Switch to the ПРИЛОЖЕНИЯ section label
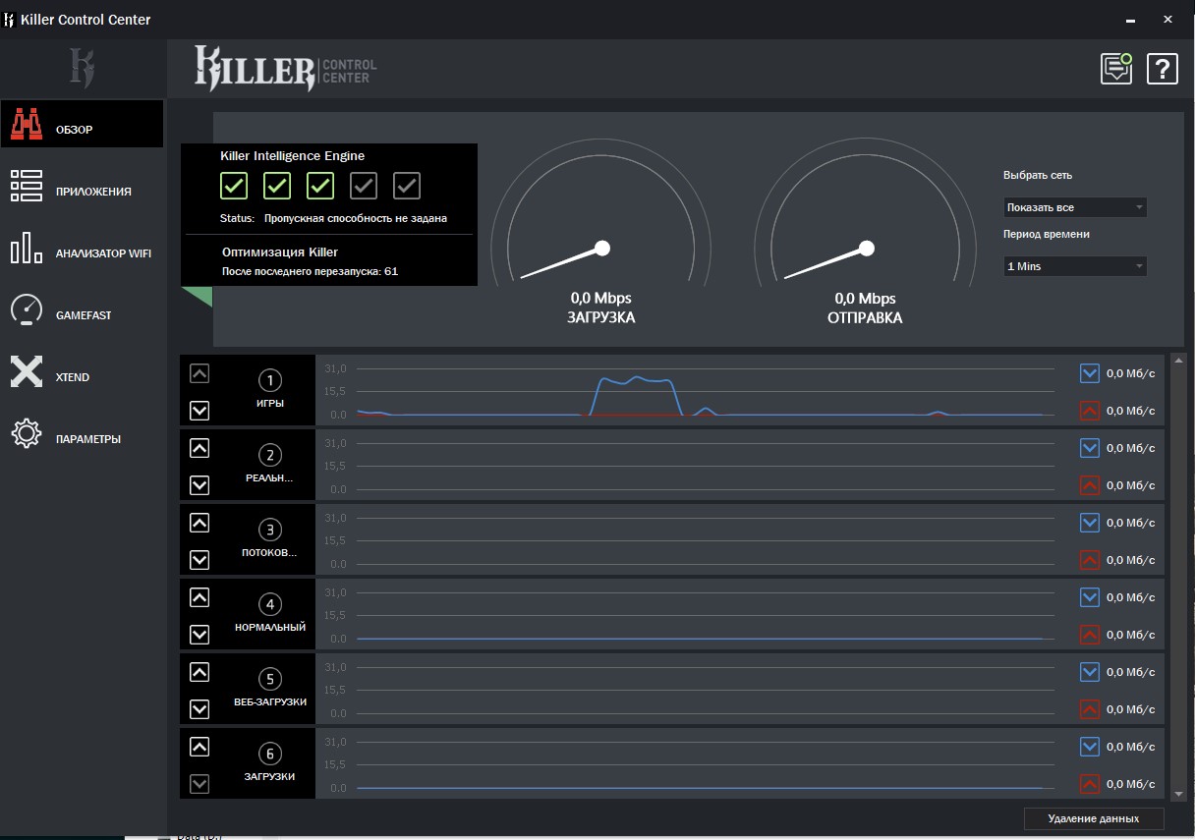Image resolution: width=1195 pixels, height=840 pixels. [93, 192]
